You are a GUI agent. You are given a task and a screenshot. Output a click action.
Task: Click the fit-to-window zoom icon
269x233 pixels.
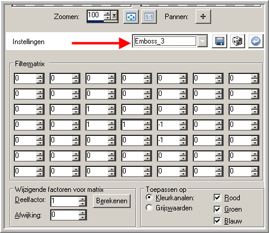click(x=131, y=17)
